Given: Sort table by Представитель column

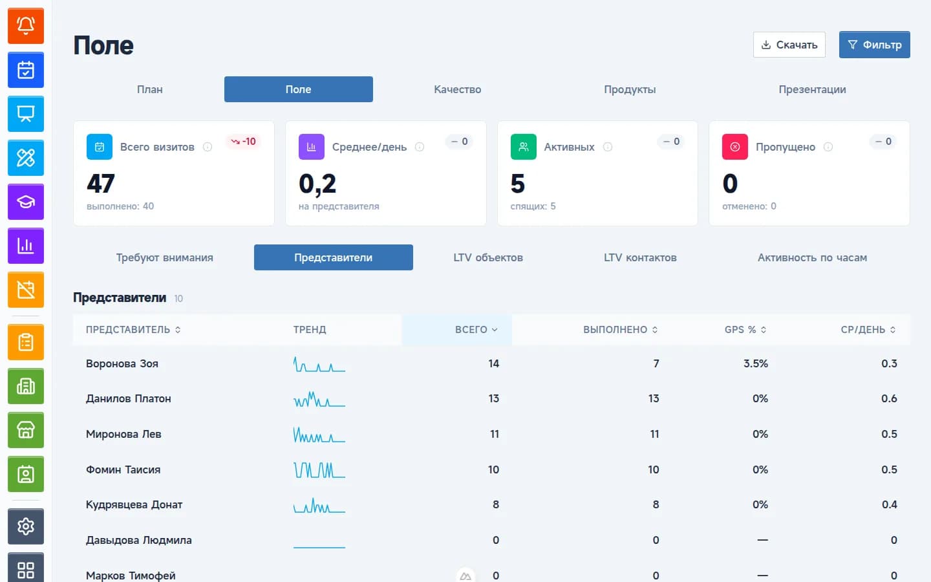Looking at the screenshot, I should click(133, 330).
